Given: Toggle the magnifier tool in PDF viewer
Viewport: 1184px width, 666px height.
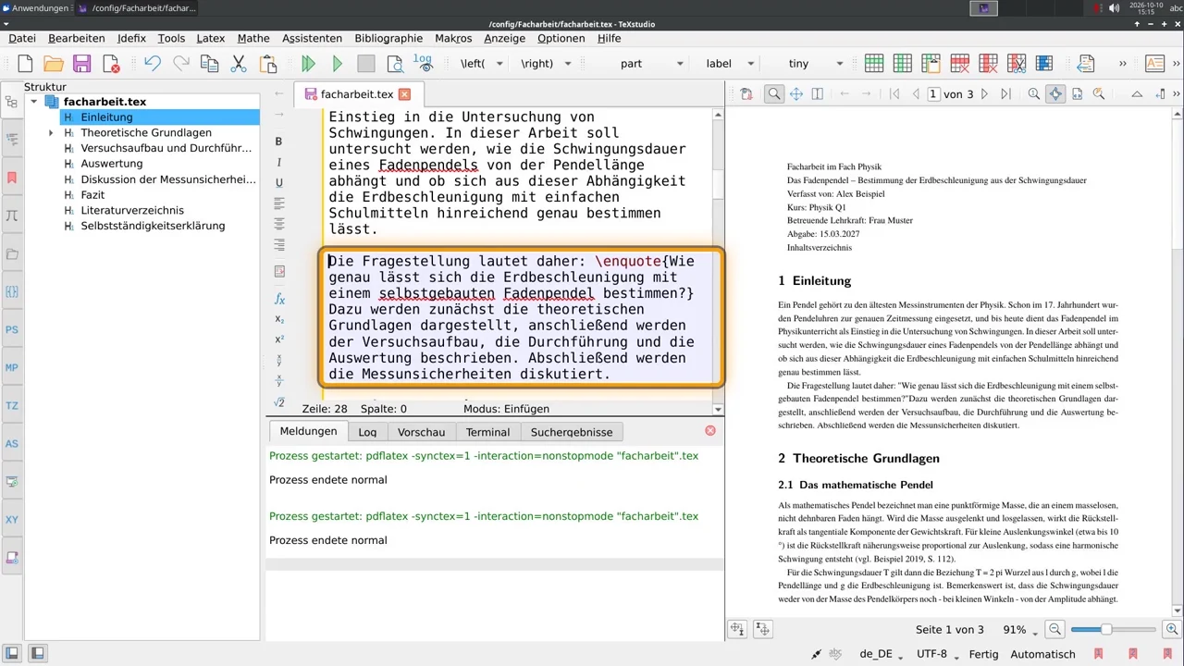Looking at the screenshot, I should (774, 93).
